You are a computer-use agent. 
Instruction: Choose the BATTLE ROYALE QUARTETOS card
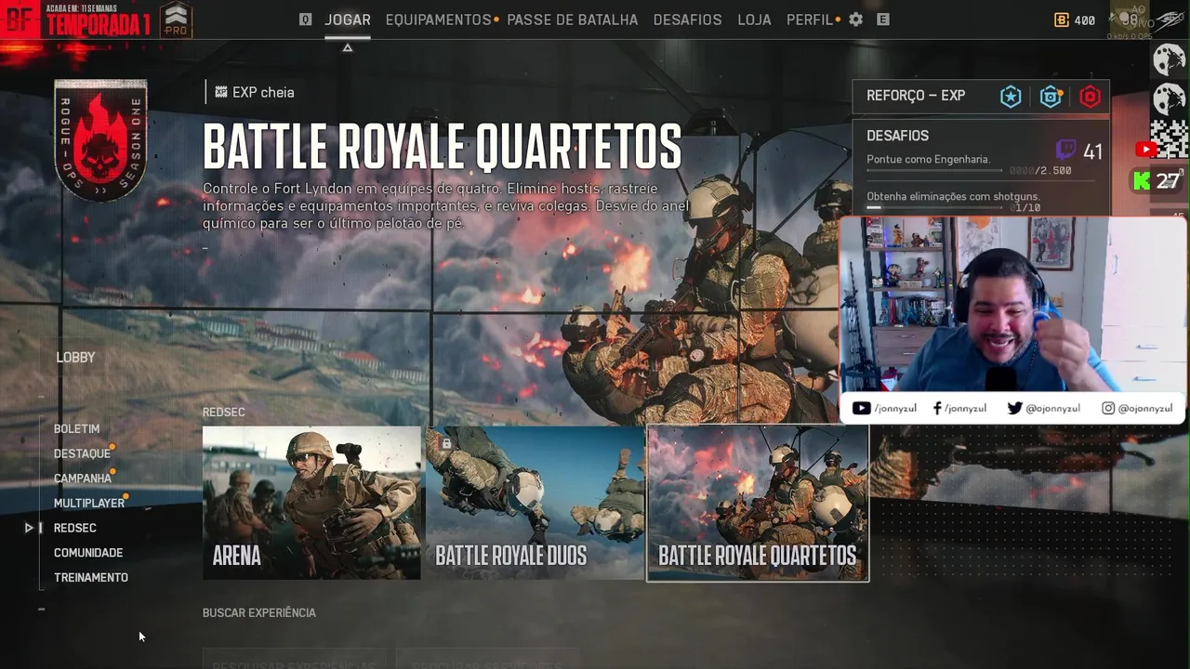(x=758, y=503)
